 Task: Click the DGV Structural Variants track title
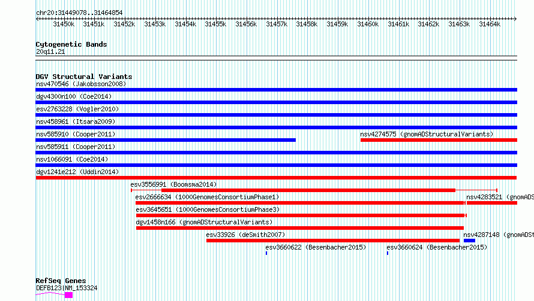tap(84, 77)
